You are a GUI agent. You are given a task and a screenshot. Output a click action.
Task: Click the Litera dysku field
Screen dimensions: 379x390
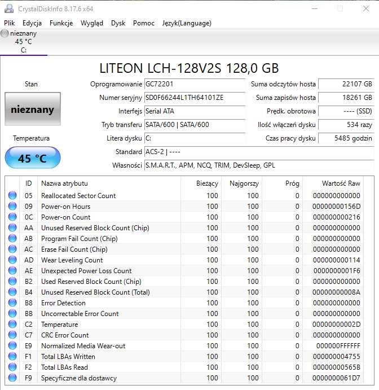click(x=195, y=138)
